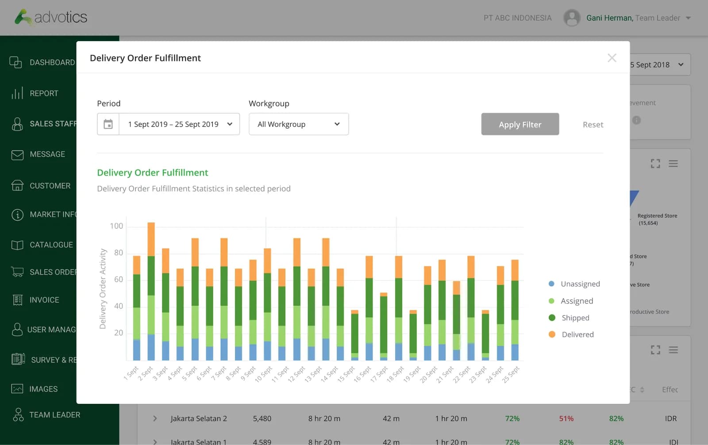Open the Market Info icon
This screenshot has height=445, width=708.
17,215
